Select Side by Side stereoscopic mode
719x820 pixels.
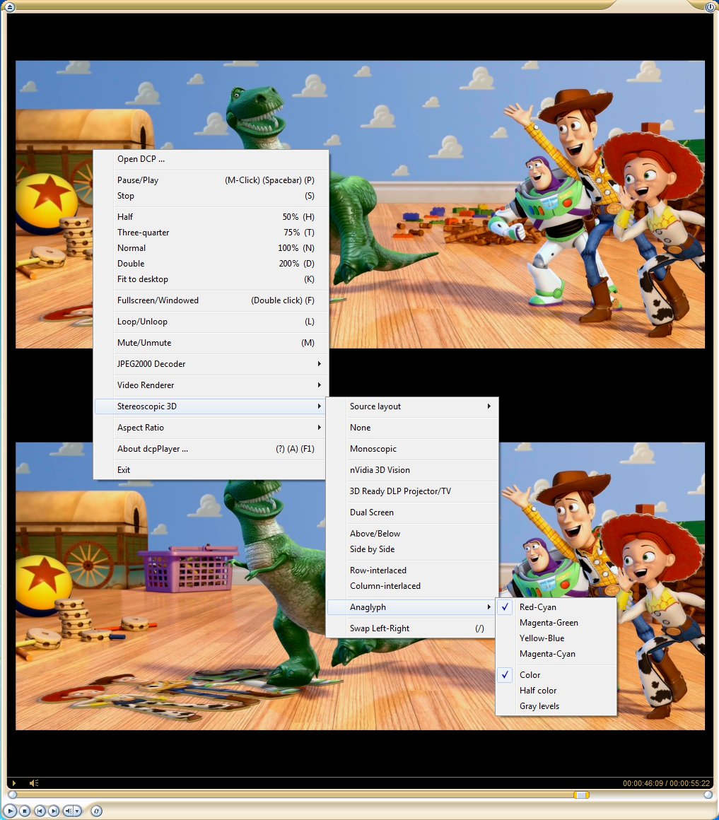[x=372, y=549]
